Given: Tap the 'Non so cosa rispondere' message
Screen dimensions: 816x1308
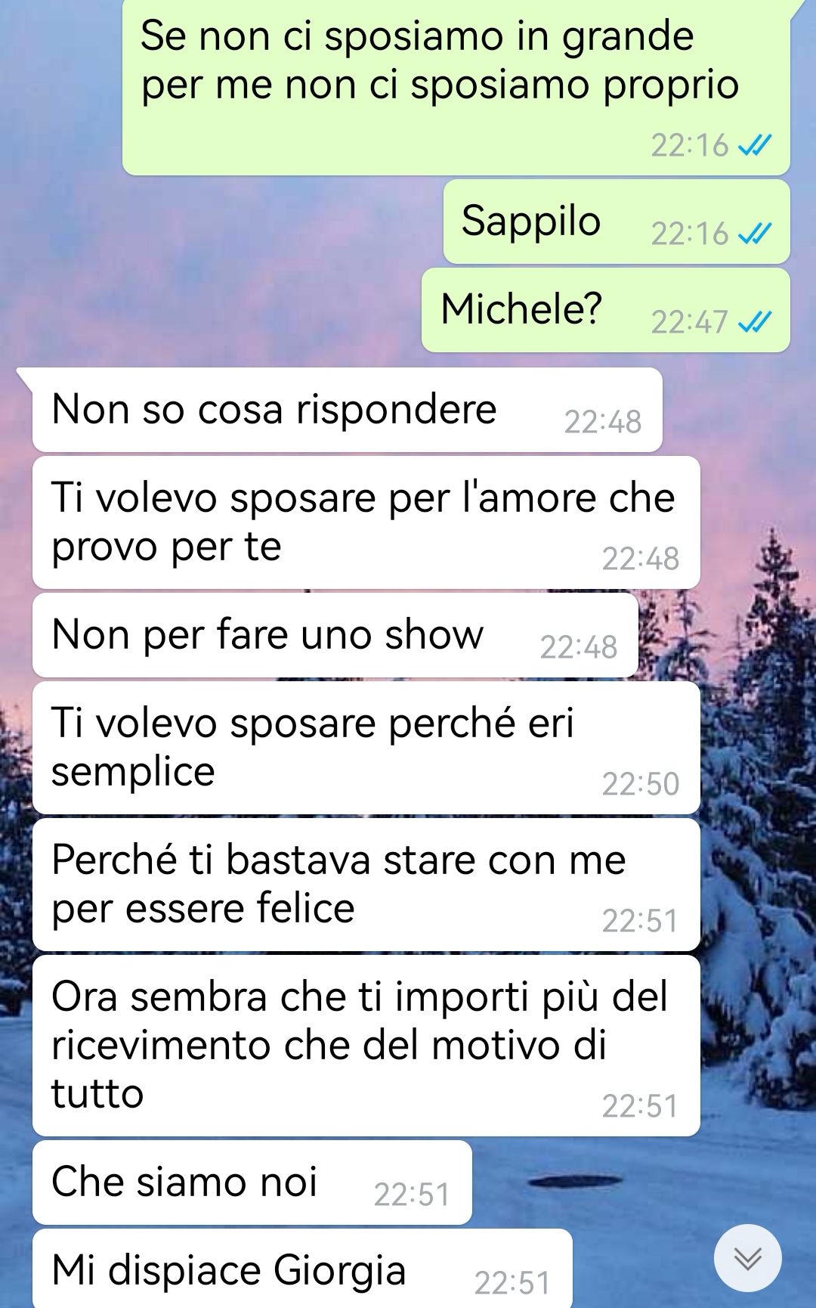Looking at the screenshot, I should coord(348,410).
